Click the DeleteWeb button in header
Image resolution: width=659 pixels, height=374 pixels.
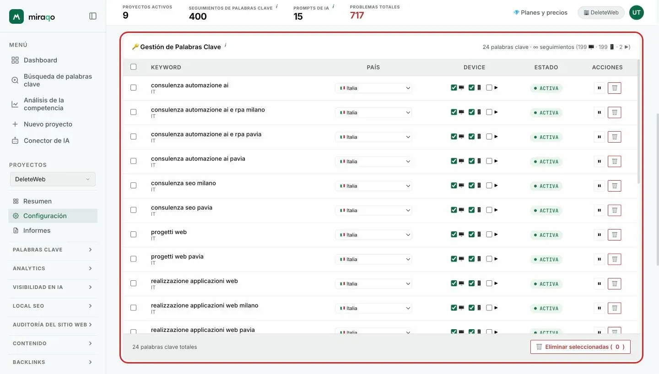(601, 12)
